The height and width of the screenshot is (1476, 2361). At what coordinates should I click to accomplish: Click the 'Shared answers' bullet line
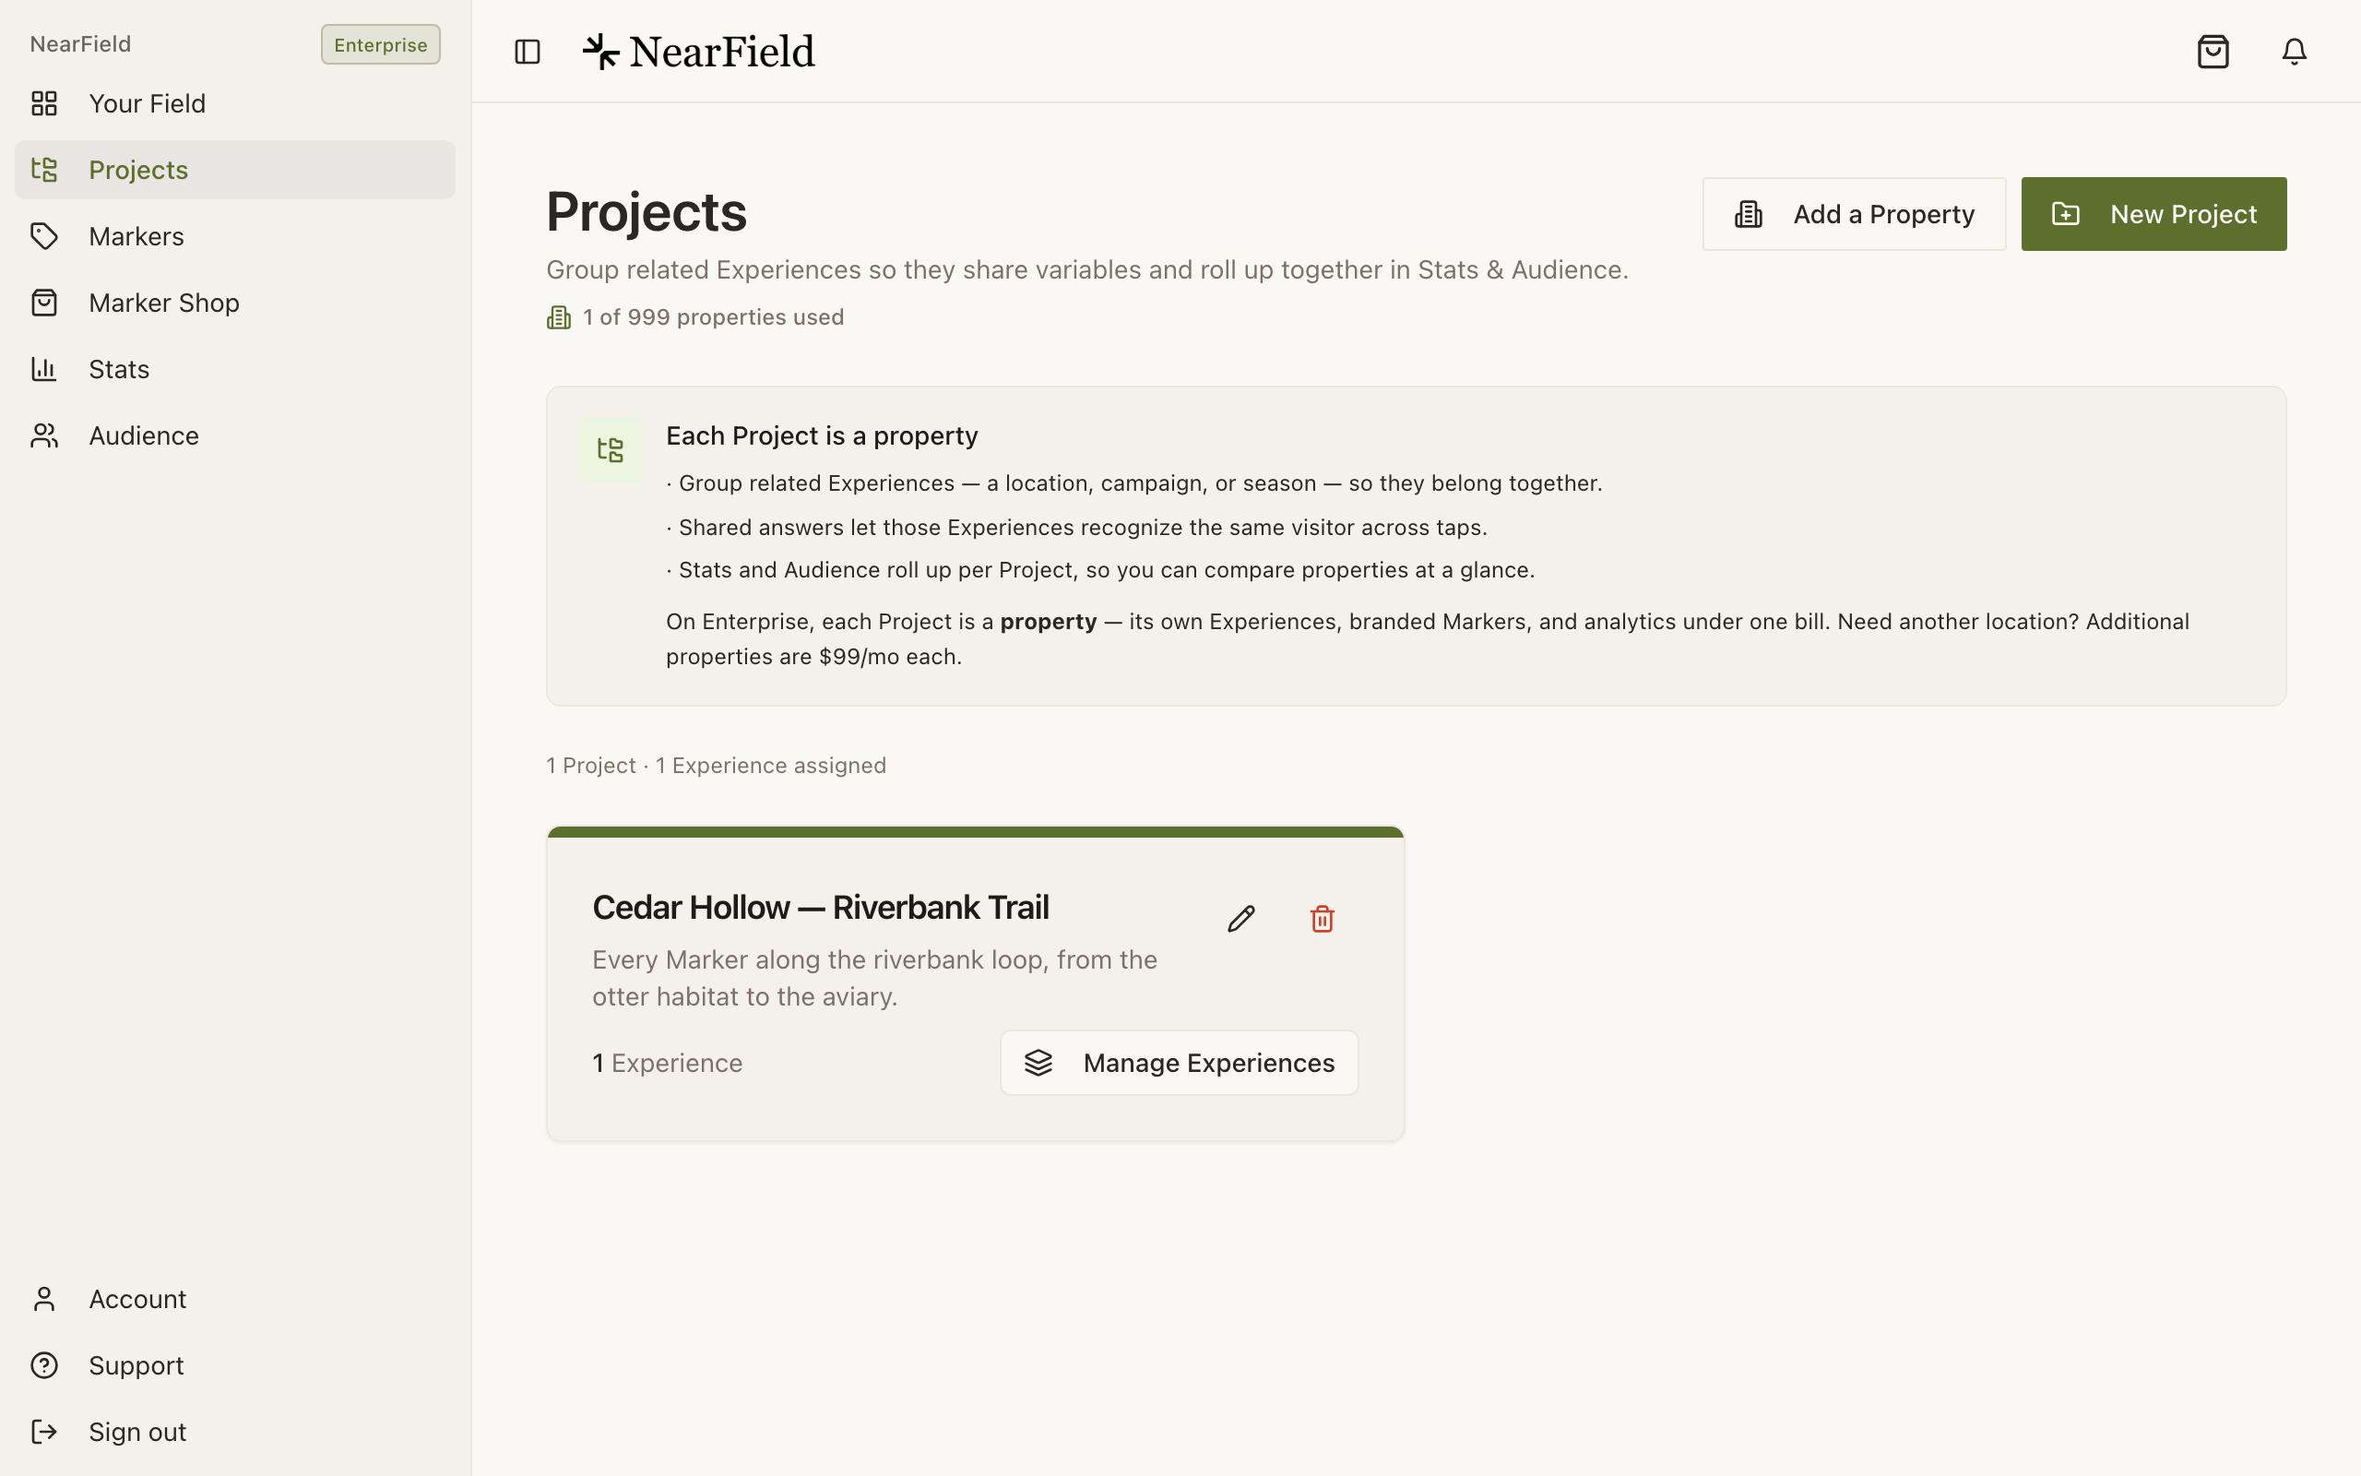[1076, 527]
